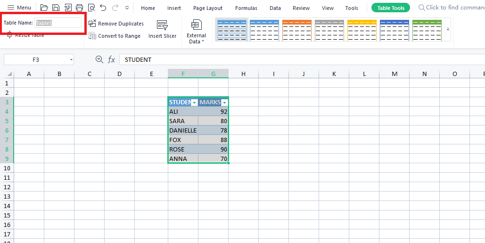Viewport: 485px width, 243px height.
Task: Click the marks cell with 88
Action: click(x=214, y=140)
